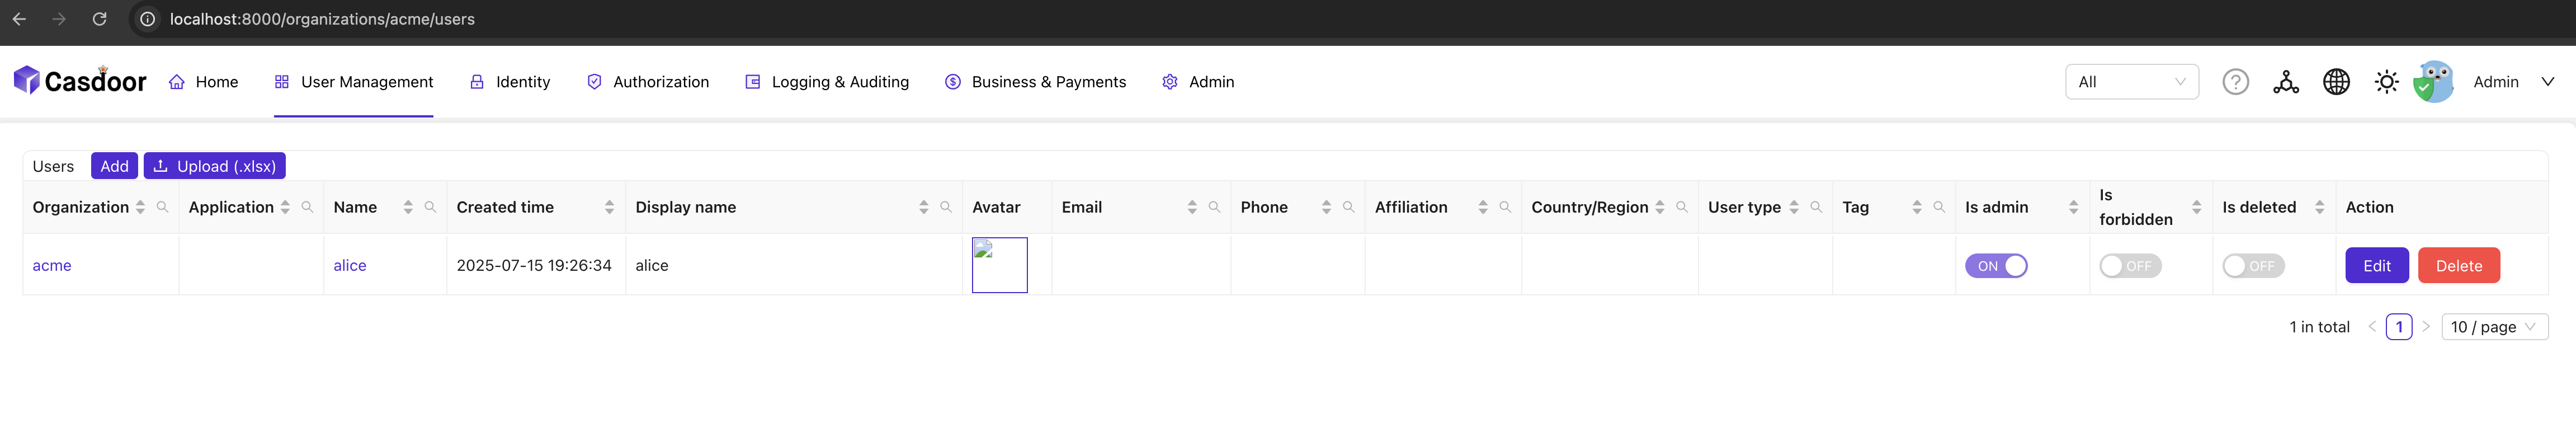Click alice's avatar thumbnail
Viewport: 2576px width, 442px height.
pyautogui.click(x=999, y=265)
